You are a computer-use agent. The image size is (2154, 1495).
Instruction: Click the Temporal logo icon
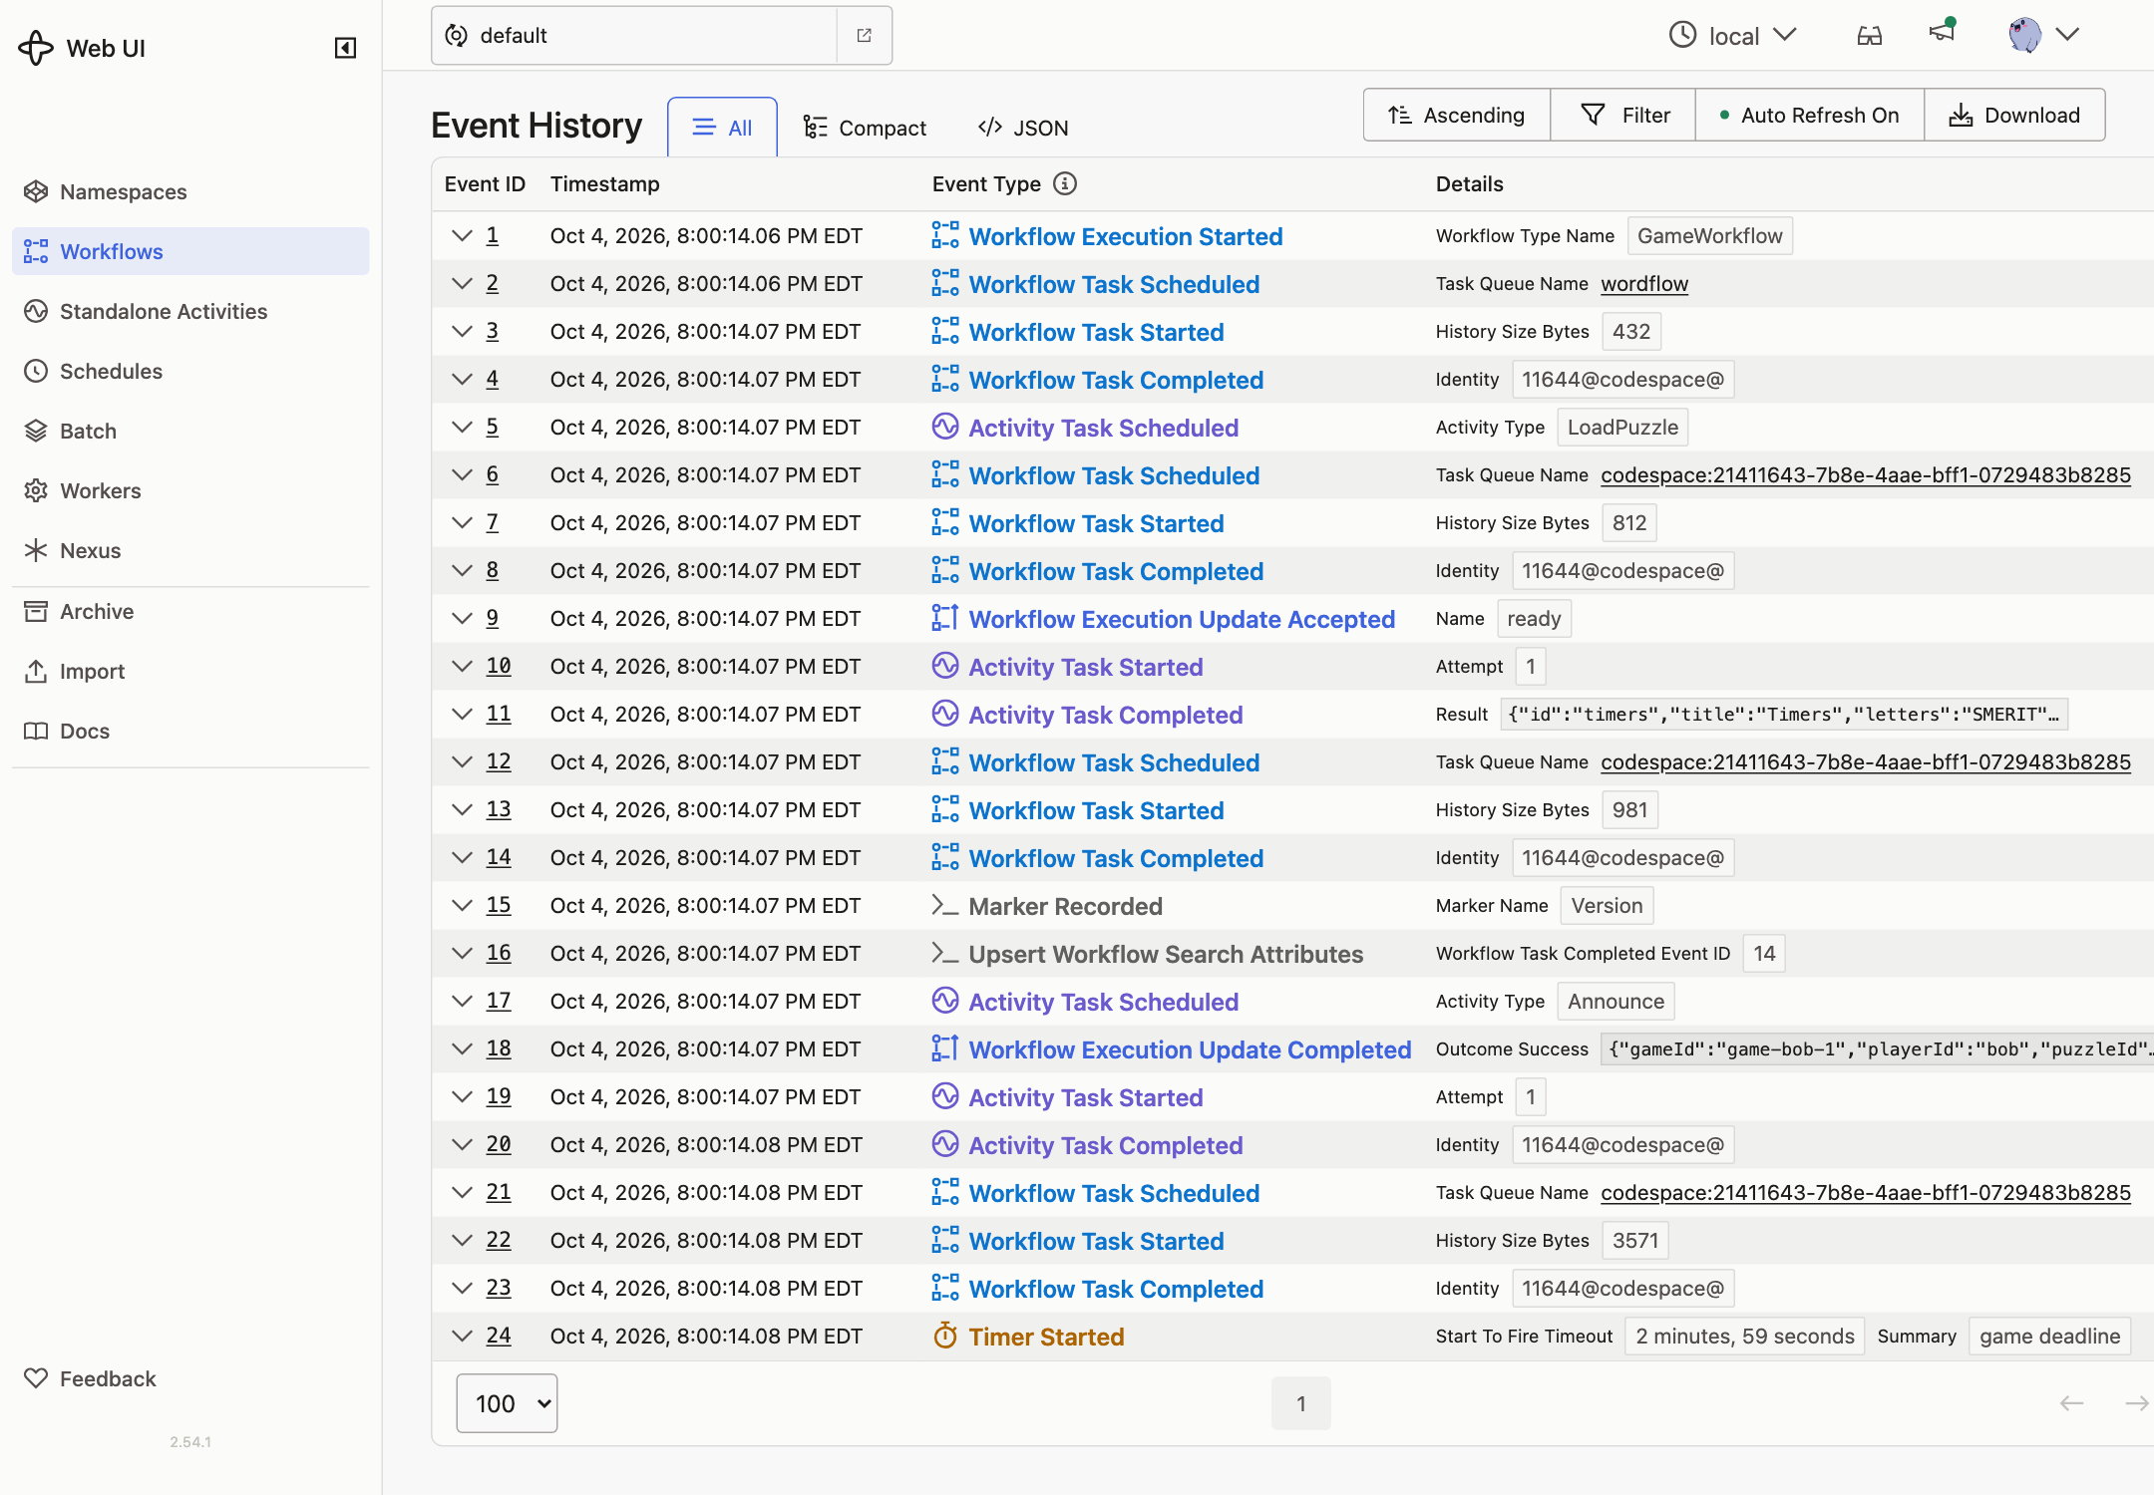(x=36, y=48)
